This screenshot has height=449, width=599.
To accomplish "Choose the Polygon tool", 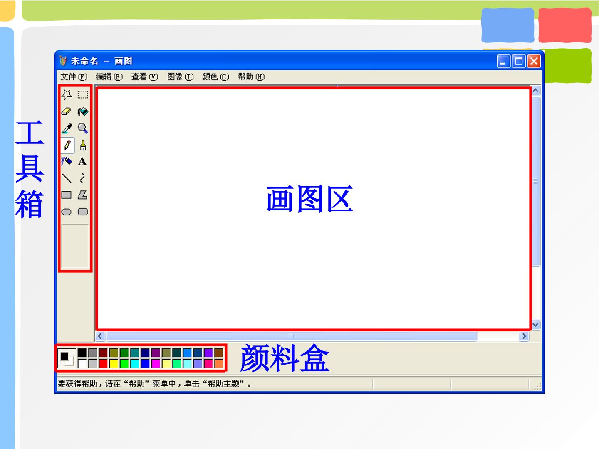I will point(83,195).
